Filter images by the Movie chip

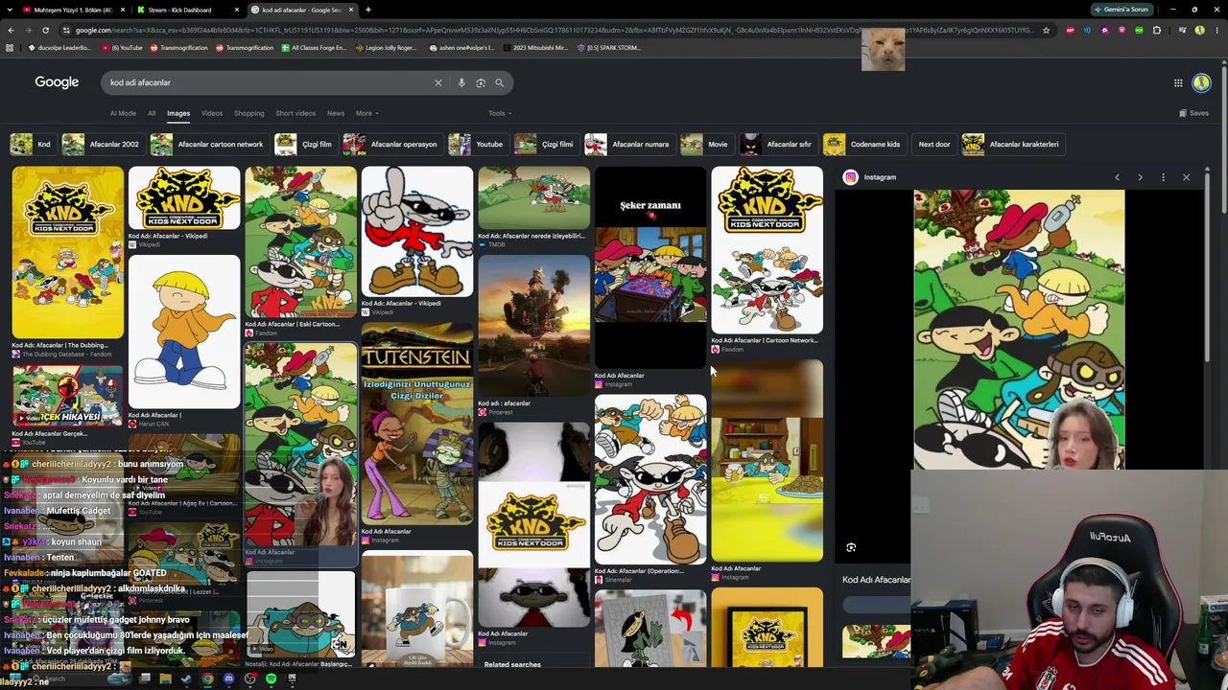click(705, 145)
